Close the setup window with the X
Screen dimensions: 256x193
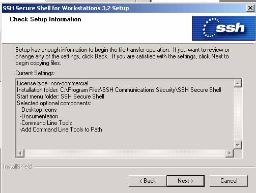coord(250,8)
